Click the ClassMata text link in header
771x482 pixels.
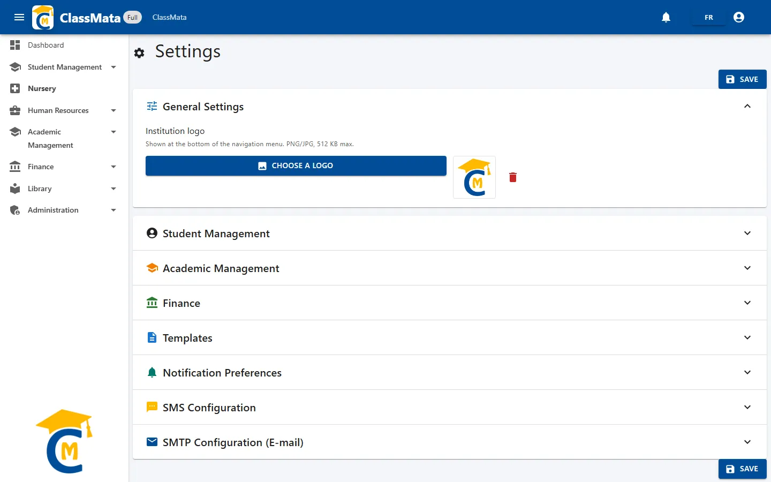(x=169, y=17)
